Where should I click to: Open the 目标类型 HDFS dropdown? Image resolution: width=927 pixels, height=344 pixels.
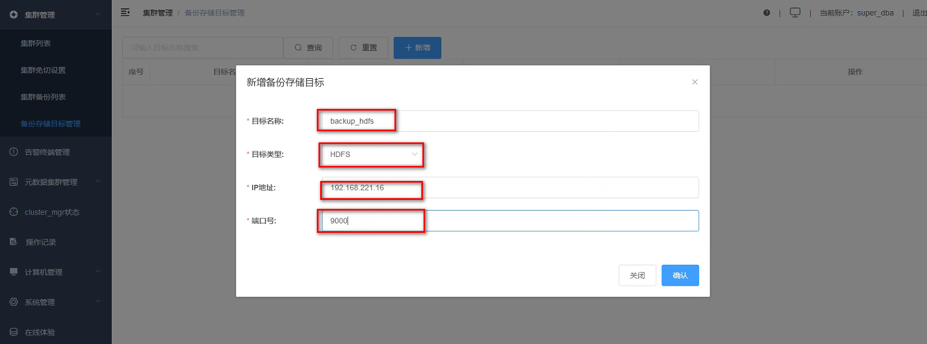click(x=372, y=154)
